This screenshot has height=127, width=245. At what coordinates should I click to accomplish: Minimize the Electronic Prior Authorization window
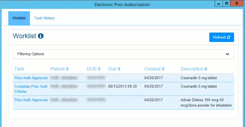pyautogui.click(x=219, y=3)
